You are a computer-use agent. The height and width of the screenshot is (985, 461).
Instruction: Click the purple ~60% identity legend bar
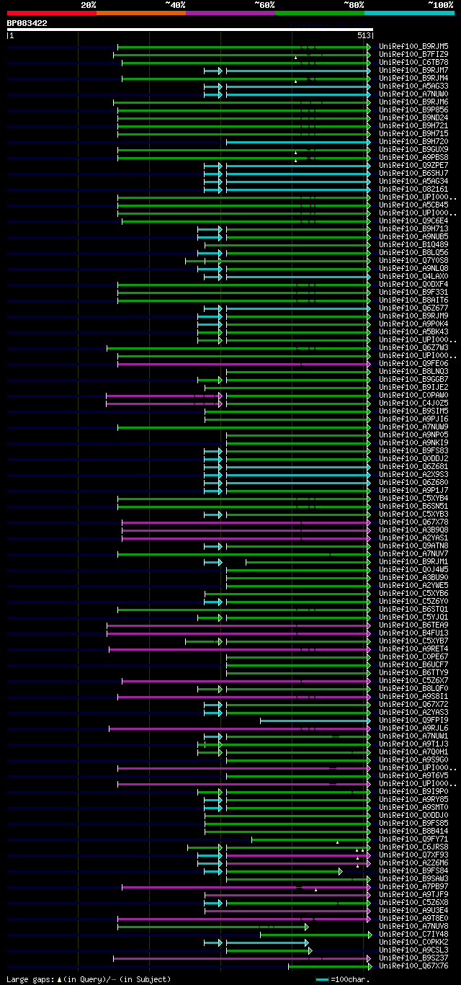(x=230, y=13)
